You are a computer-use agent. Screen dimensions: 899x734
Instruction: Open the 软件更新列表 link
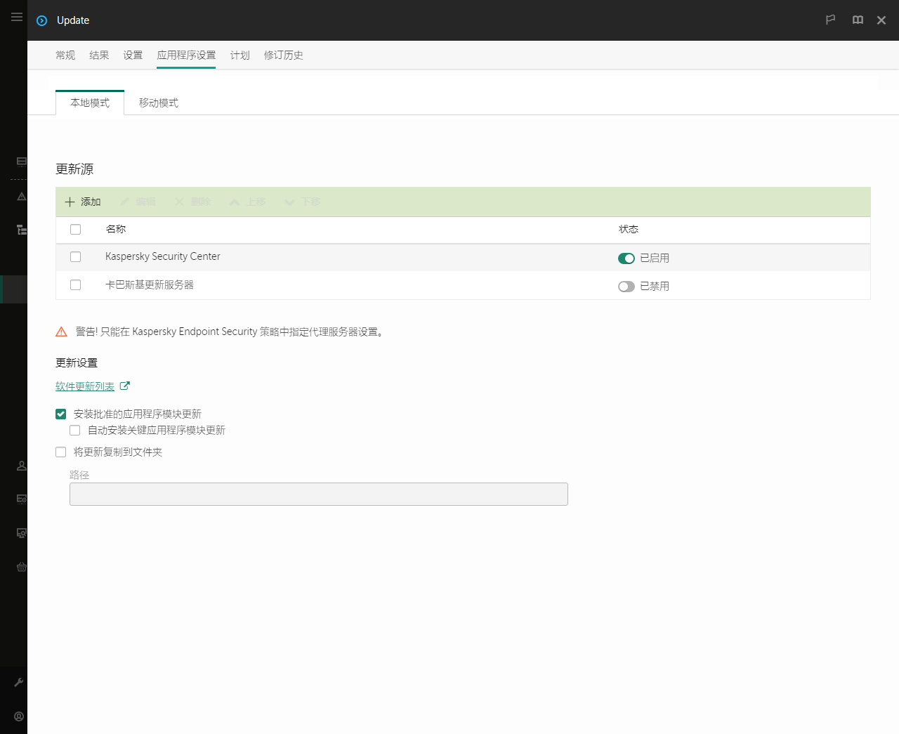coord(85,386)
